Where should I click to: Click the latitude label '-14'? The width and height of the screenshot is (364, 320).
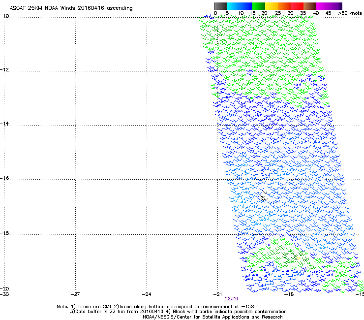click(4, 124)
